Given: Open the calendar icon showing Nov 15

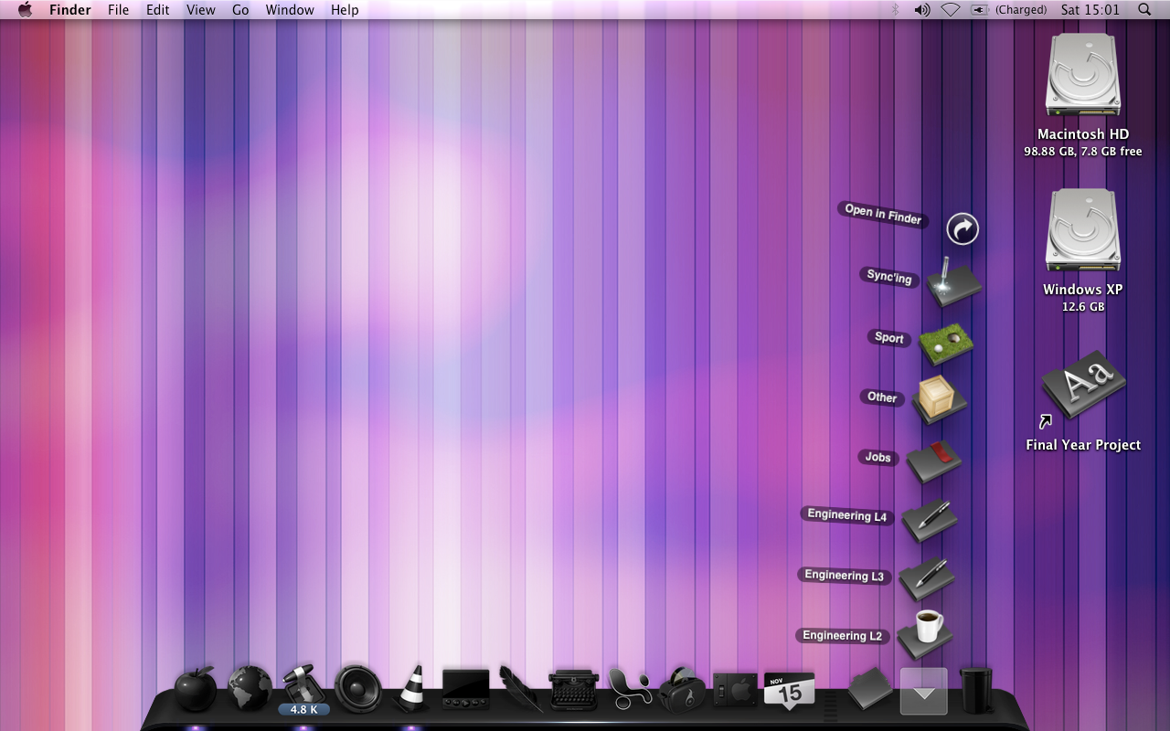Looking at the screenshot, I should [789, 690].
